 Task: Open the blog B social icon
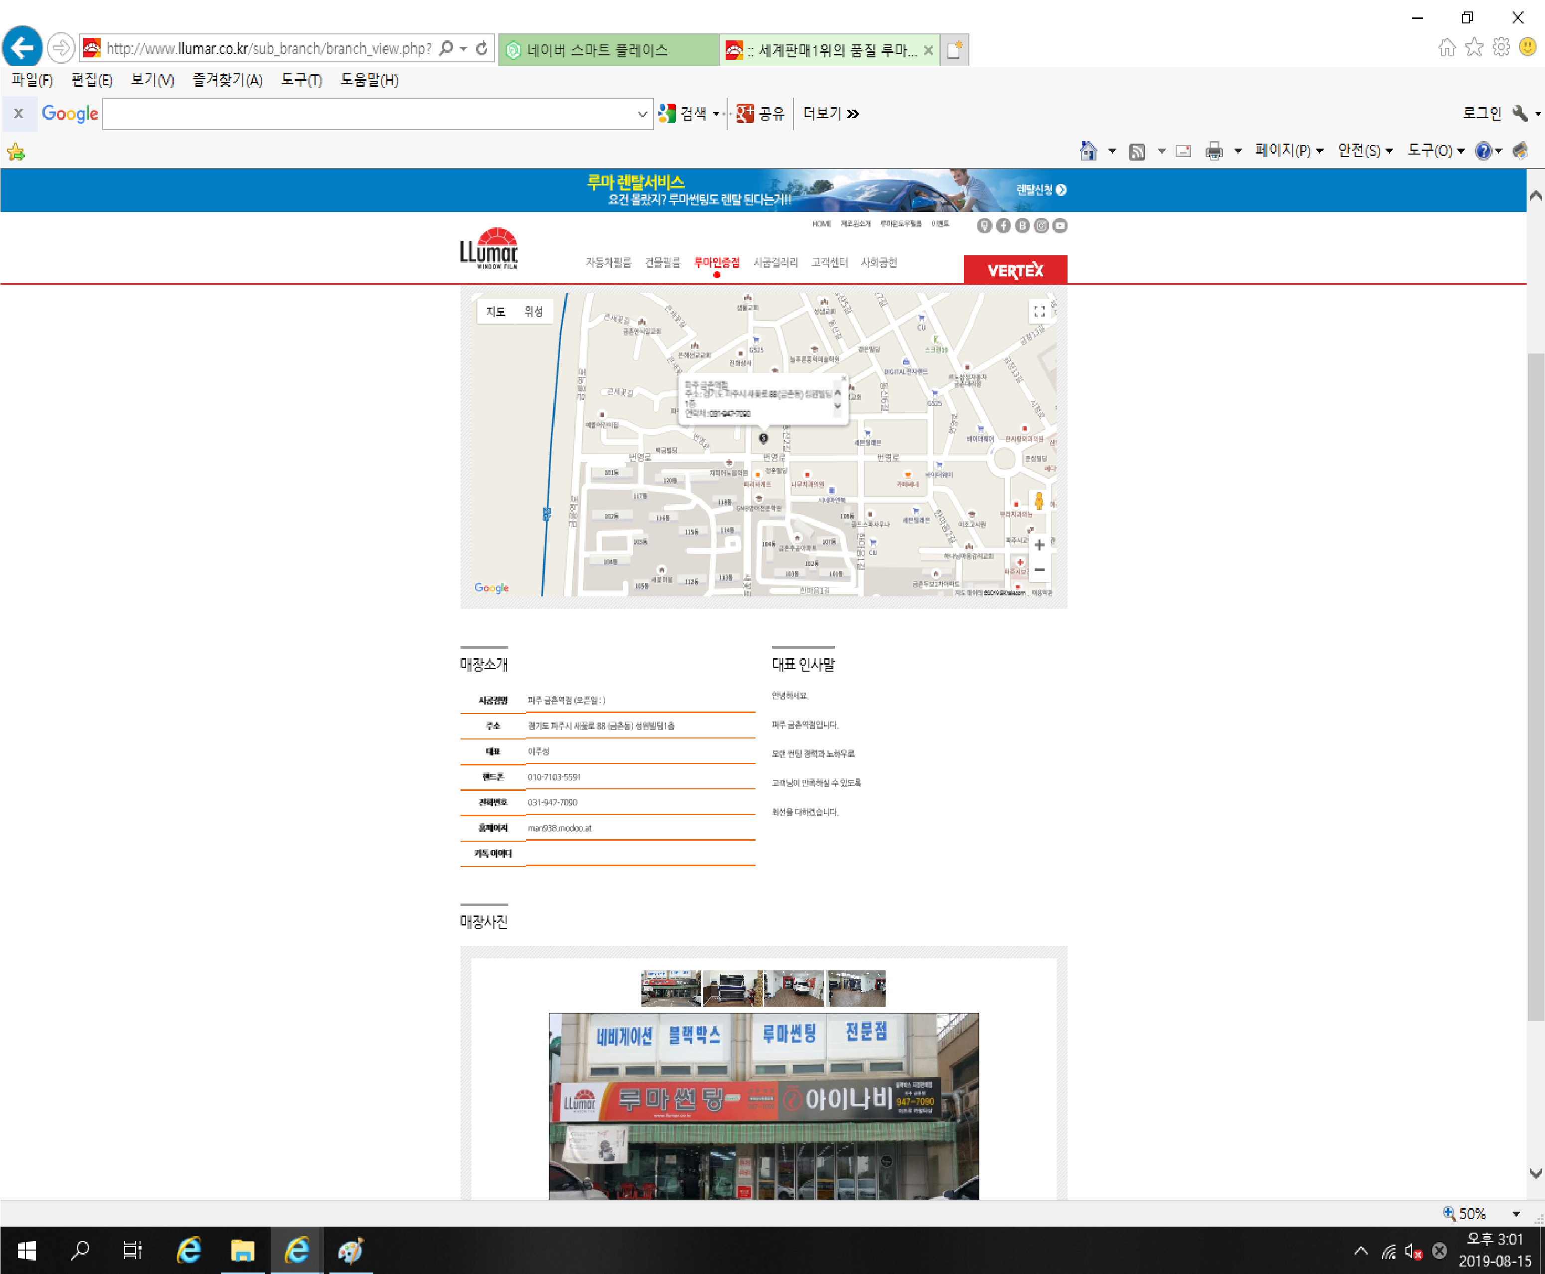[1022, 225]
